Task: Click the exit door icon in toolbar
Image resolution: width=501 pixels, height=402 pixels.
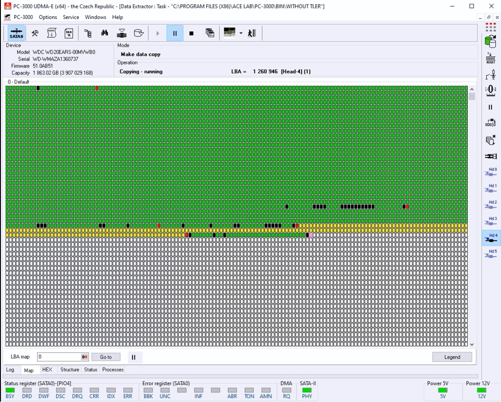Action: 252,33
